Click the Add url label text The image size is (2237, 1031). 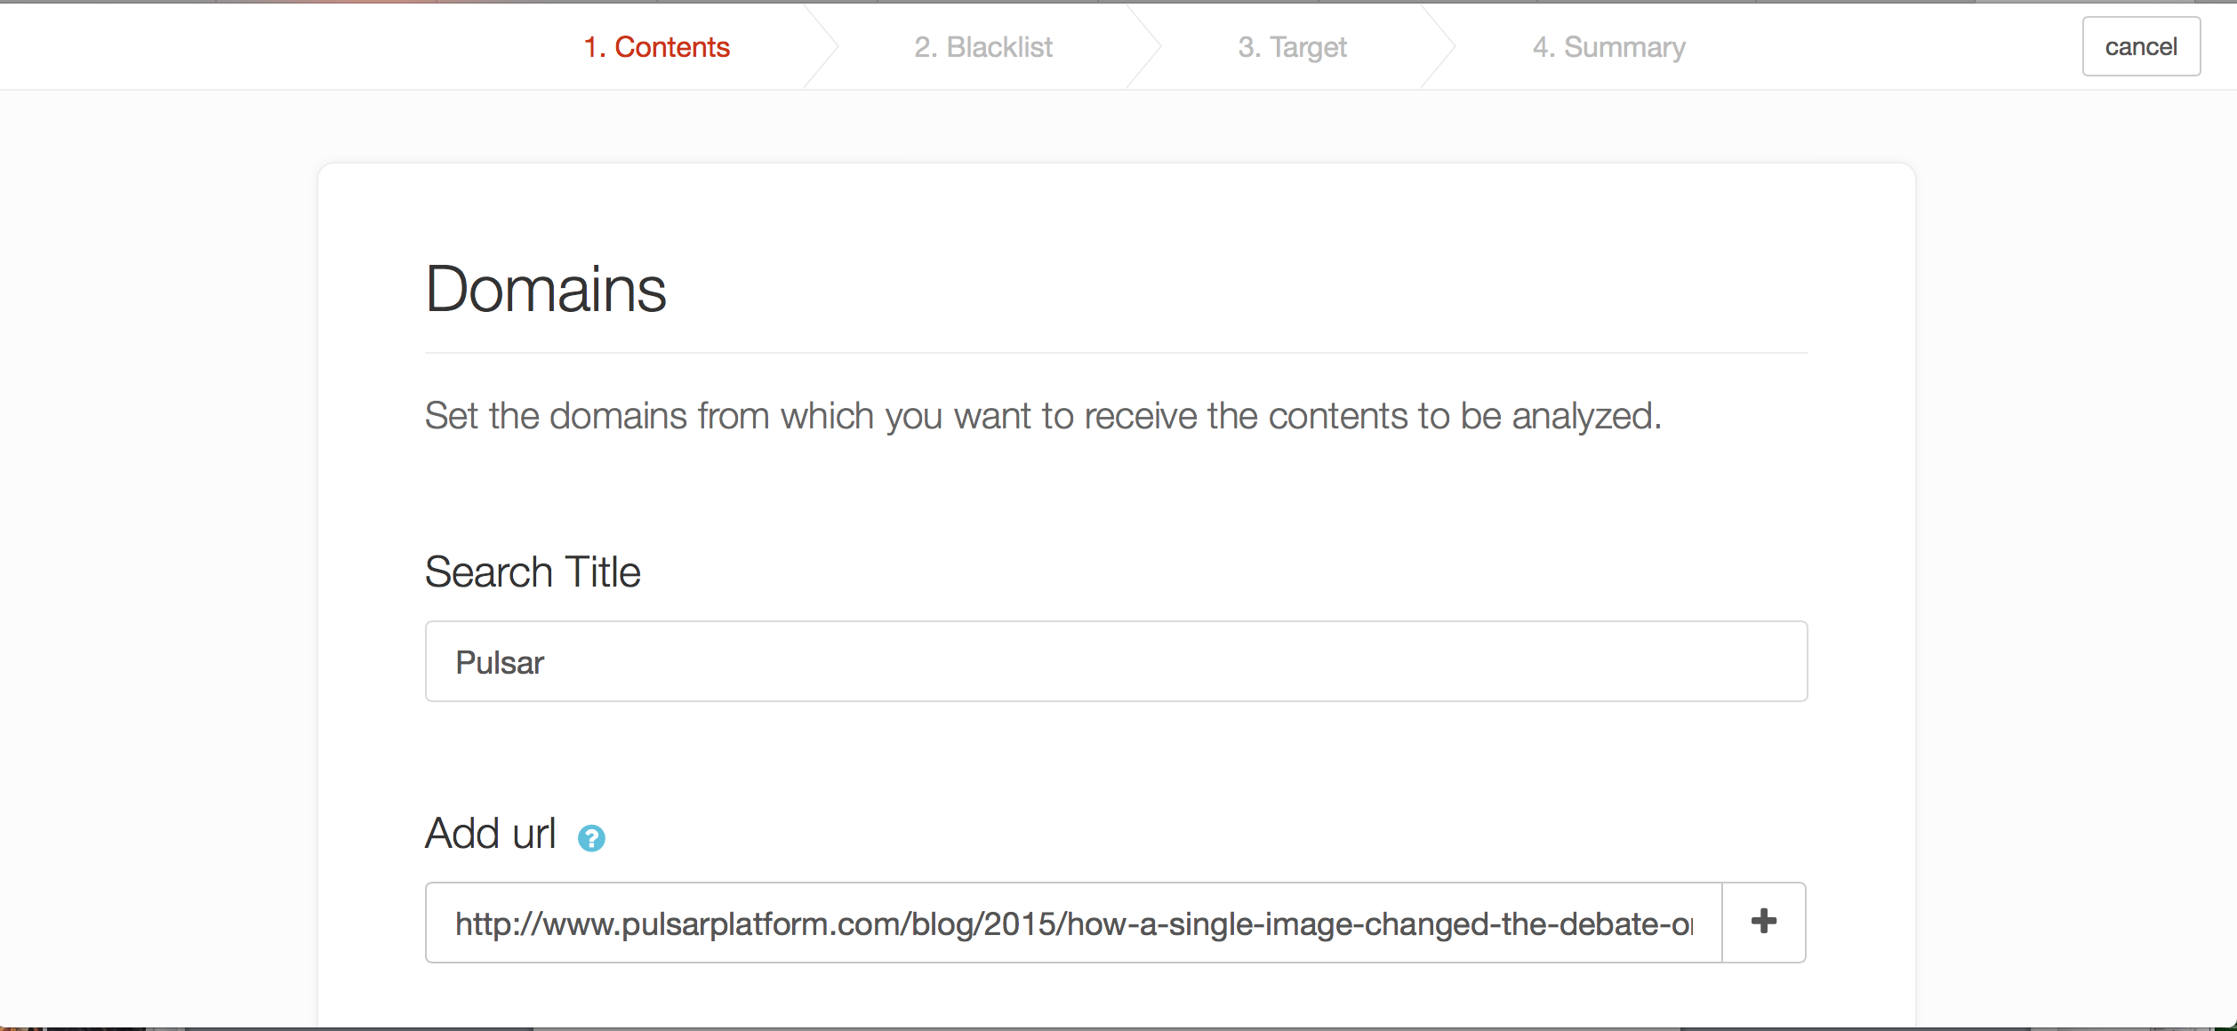(x=490, y=834)
